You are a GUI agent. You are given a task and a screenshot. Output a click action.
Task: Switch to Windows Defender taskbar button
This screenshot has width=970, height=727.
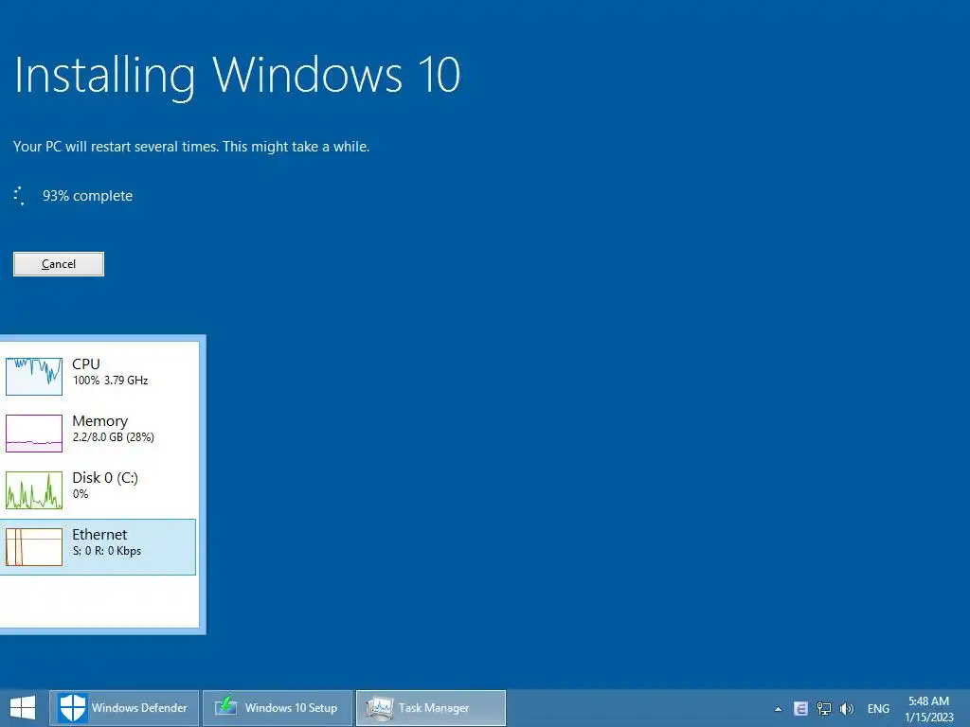(124, 708)
